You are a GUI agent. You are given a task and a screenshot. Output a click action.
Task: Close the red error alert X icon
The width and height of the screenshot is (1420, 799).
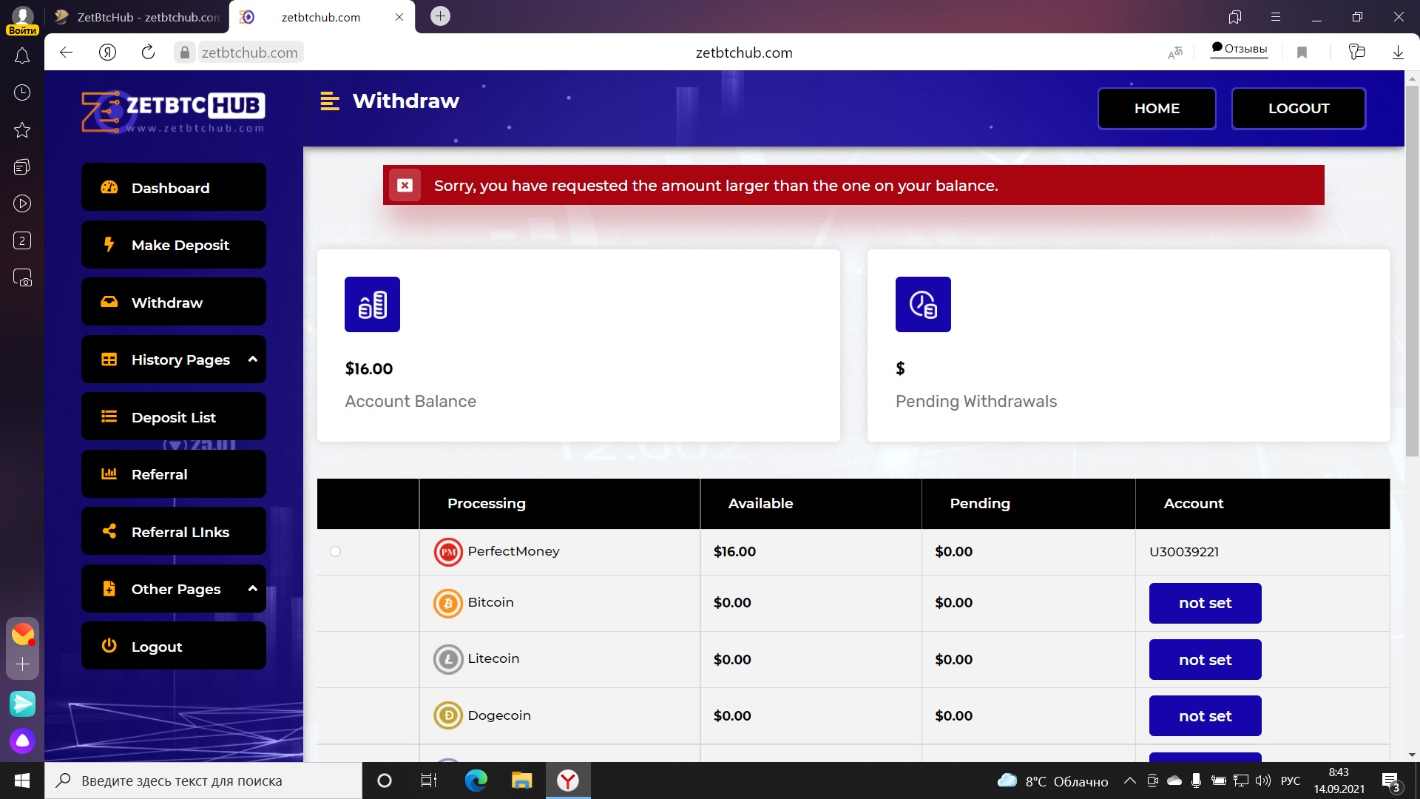pyautogui.click(x=405, y=185)
